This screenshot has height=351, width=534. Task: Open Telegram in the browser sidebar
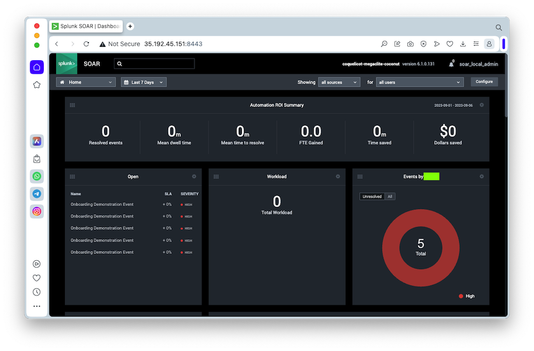[x=37, y=194]
